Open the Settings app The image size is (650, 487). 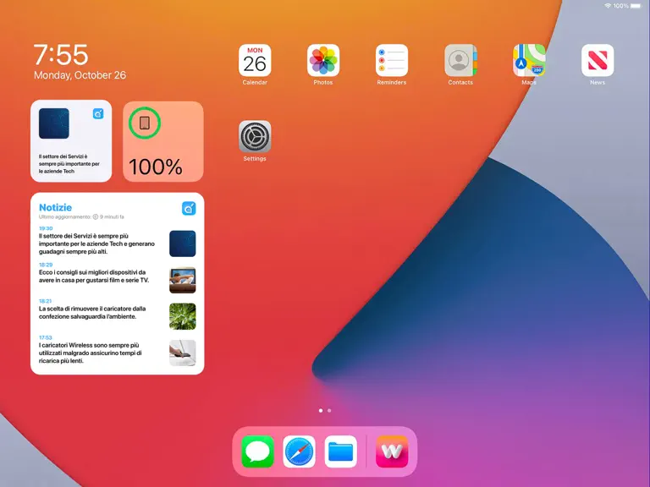click(x=255, y=137)
